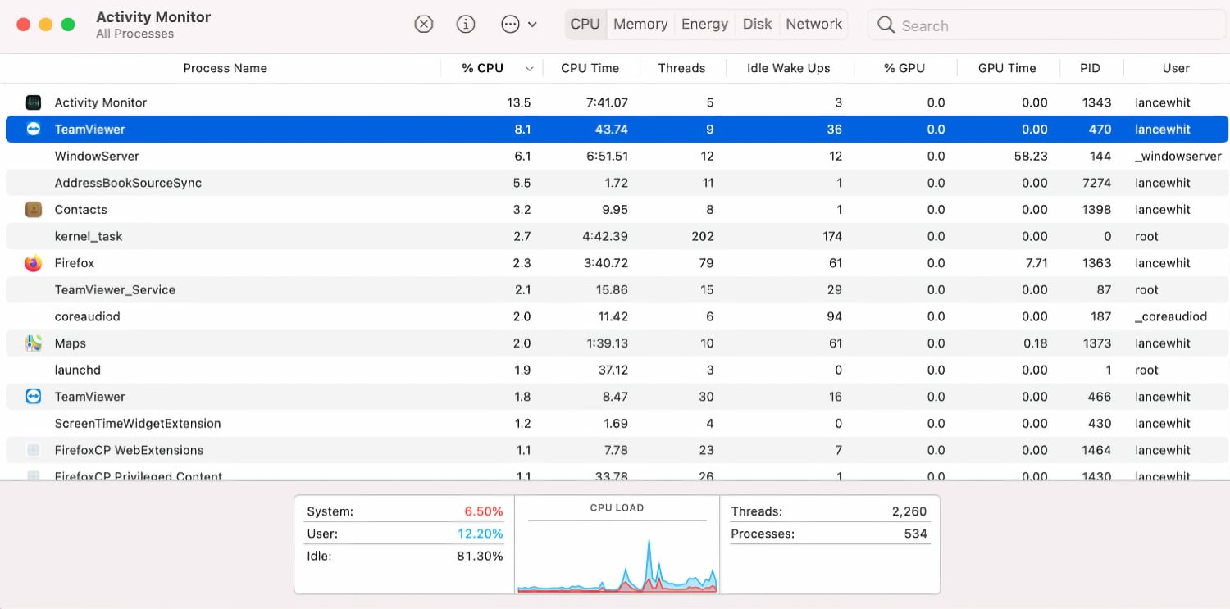Open the Energy tab
1230x609 pixels.
pos(704,24)
